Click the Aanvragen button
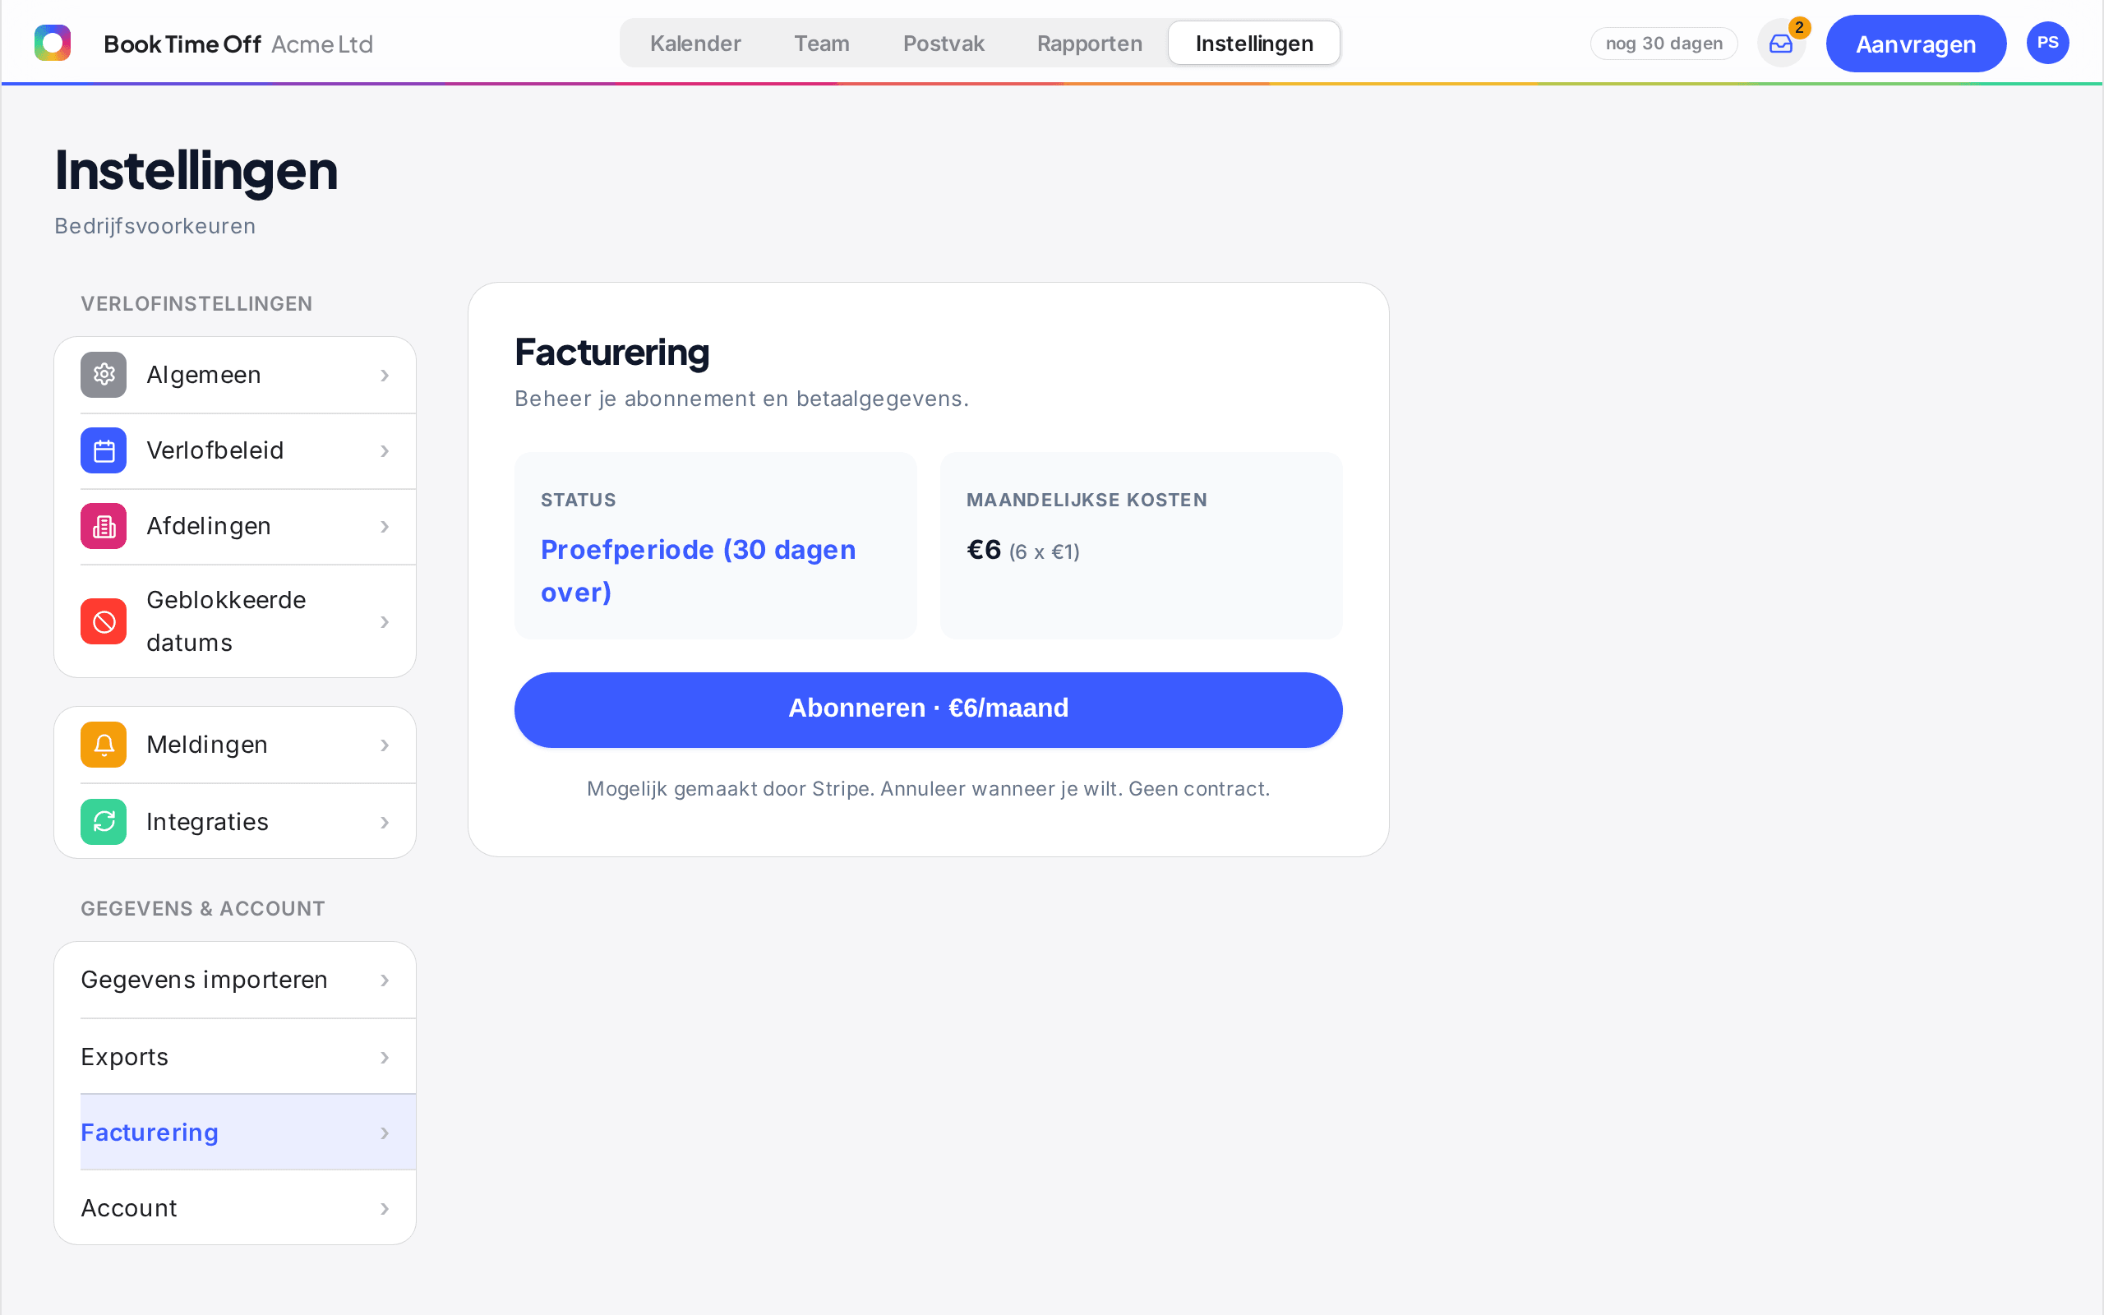This screenshot has height=1315, width=2104. coord(1915,44)
